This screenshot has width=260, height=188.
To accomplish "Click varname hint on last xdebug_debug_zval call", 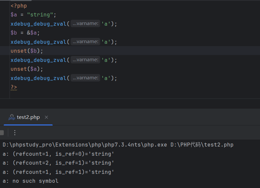I will coord(85,78).
